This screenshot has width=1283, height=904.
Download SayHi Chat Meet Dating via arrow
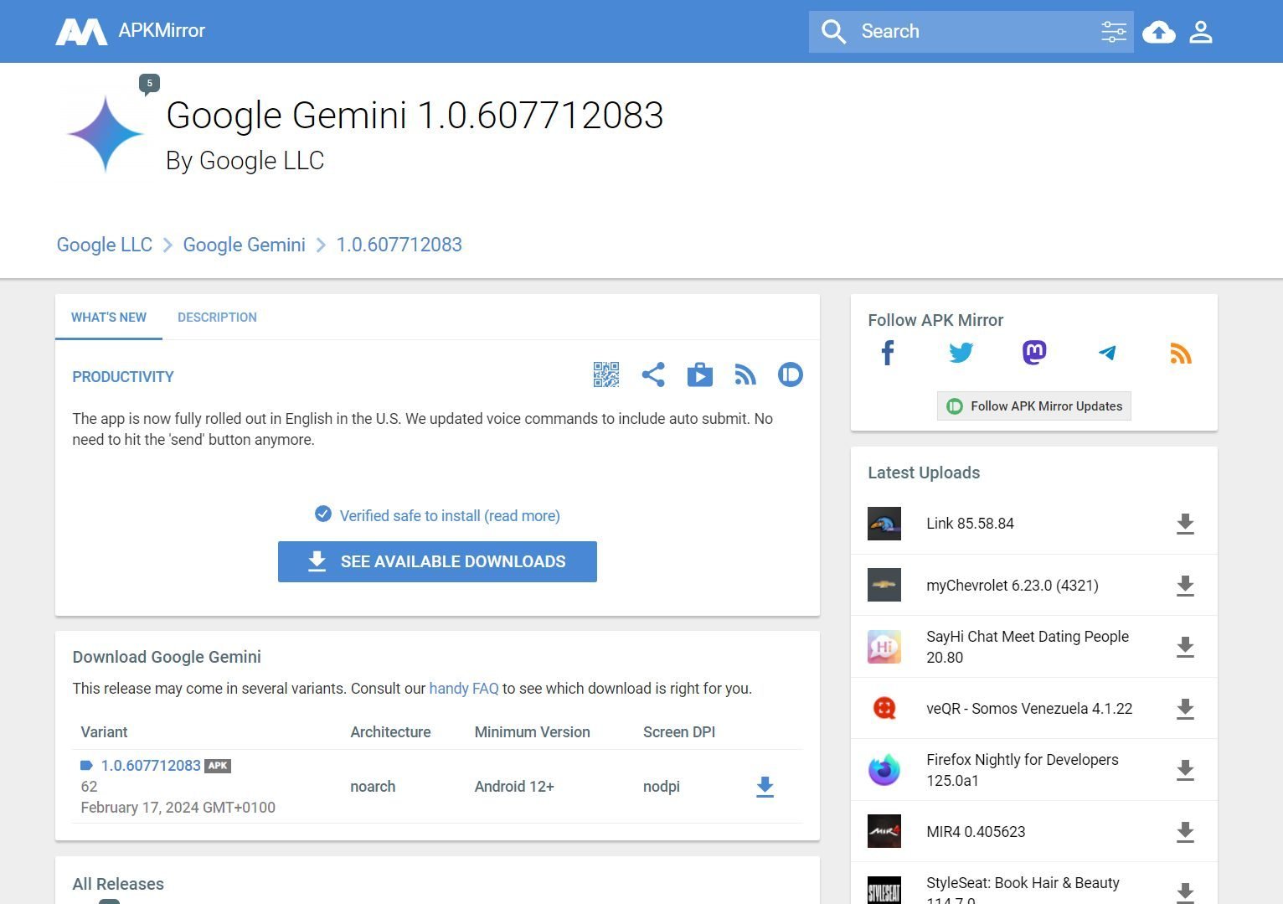click(x=1185, y=647)
